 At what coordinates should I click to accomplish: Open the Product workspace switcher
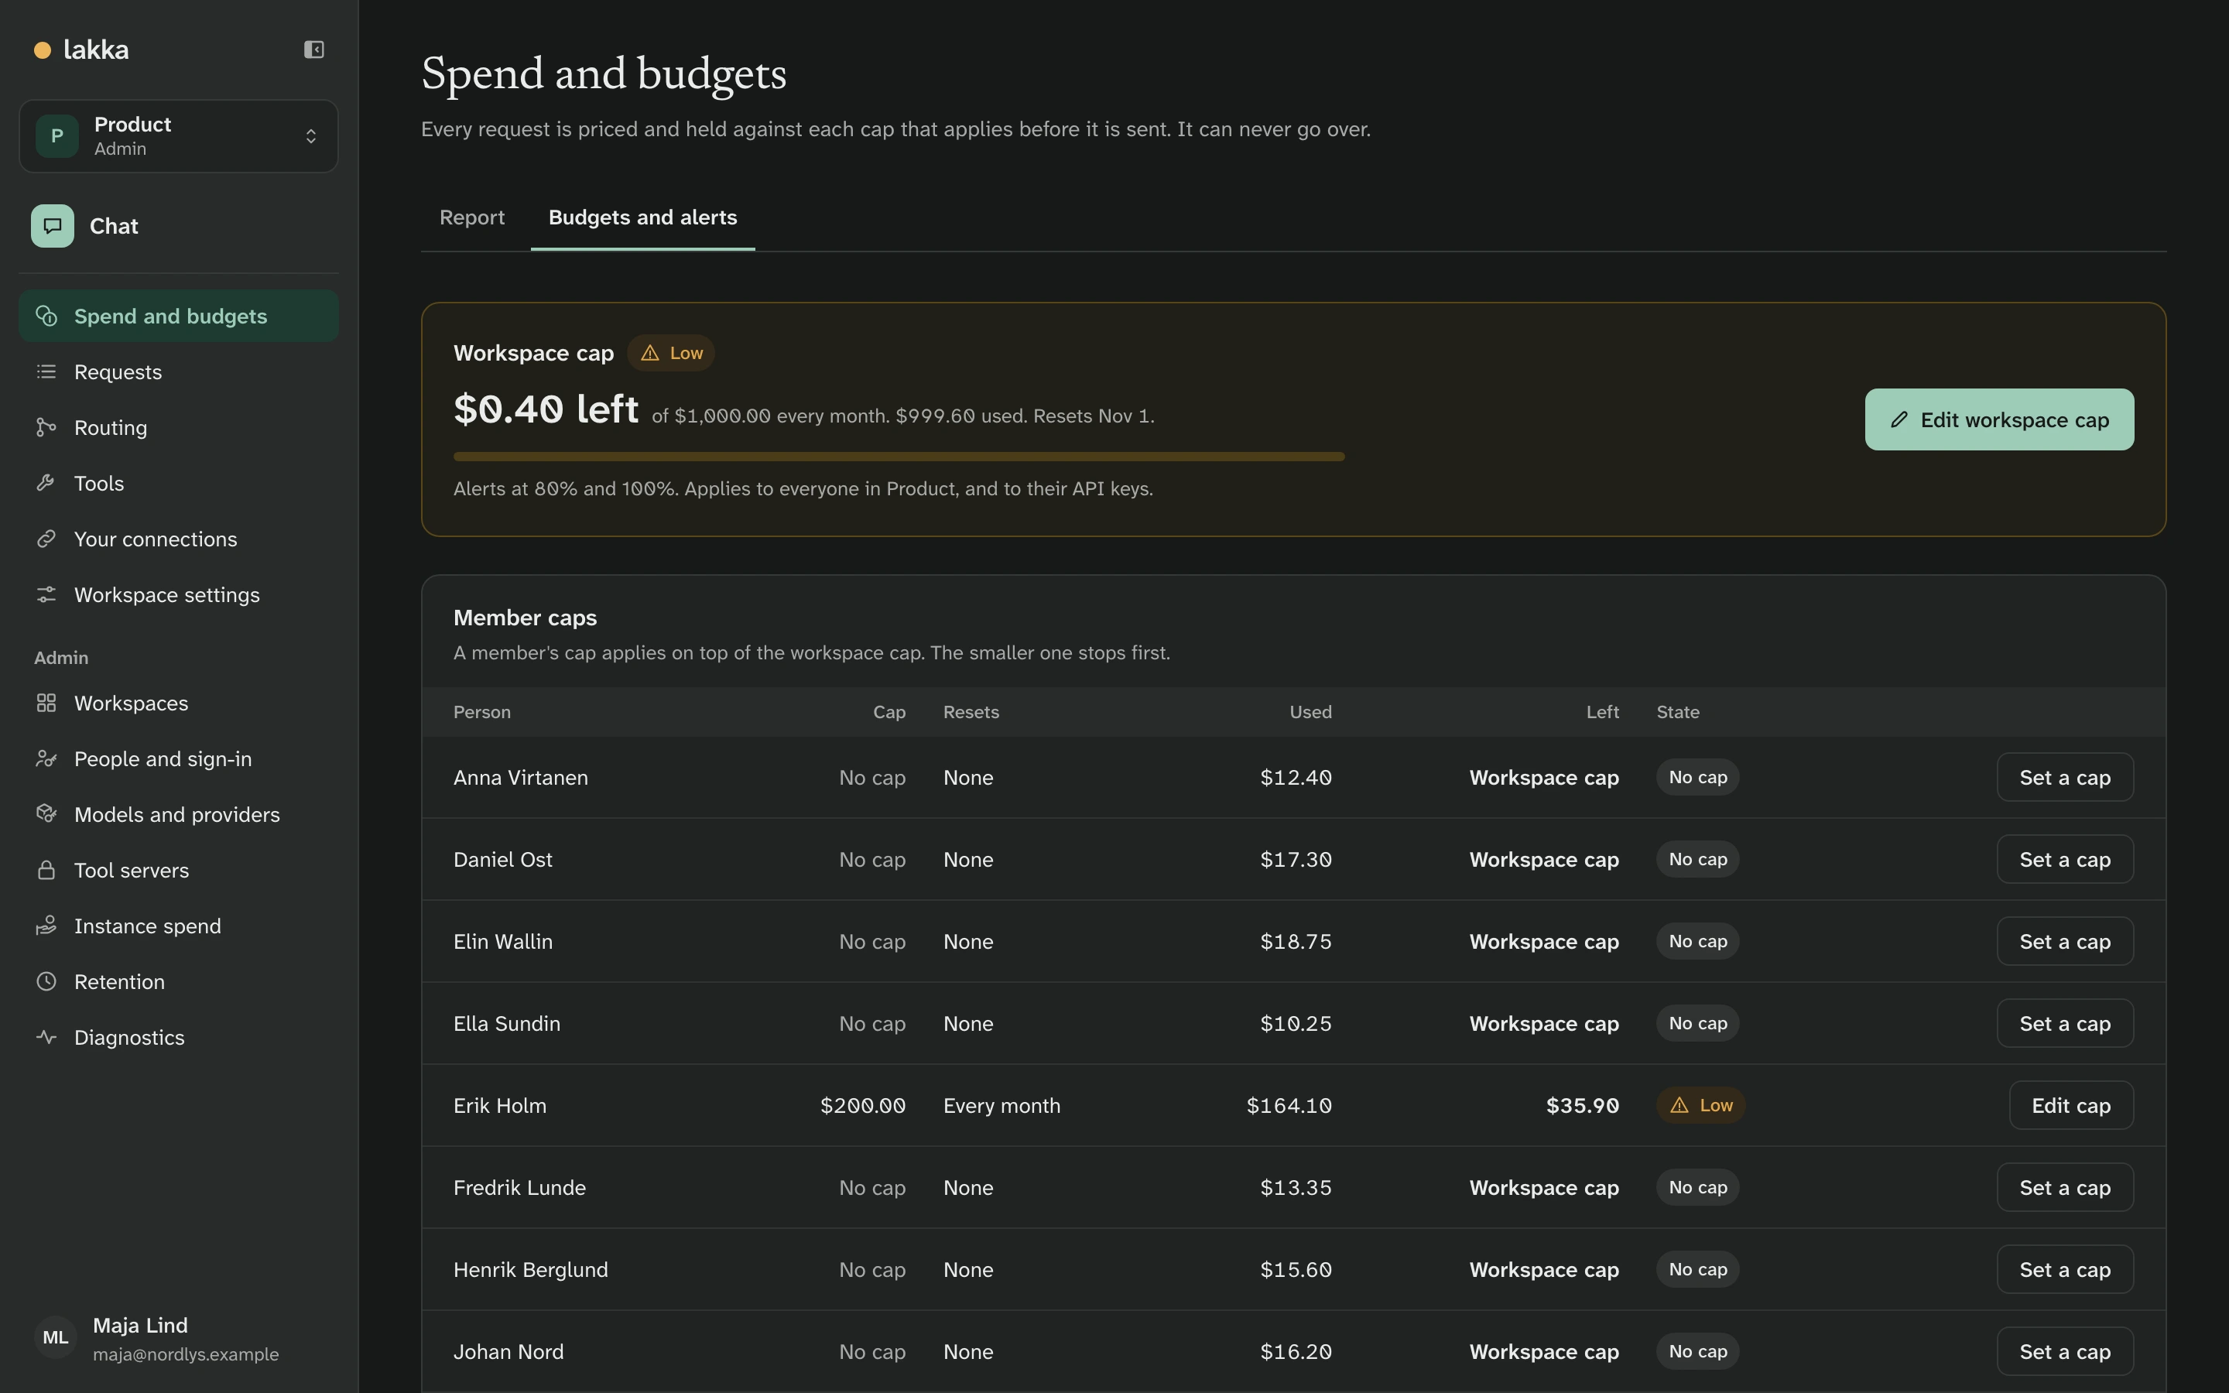[179, 136]
